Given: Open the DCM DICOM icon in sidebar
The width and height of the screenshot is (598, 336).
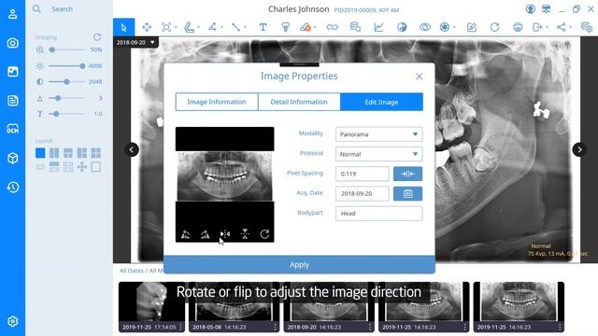Looking at the screenshot, I should click(12, 129).
